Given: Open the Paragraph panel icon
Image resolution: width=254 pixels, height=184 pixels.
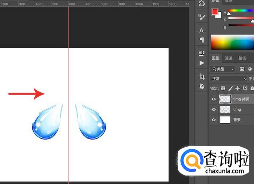Looking at the screenshot, I should (202, 40).
